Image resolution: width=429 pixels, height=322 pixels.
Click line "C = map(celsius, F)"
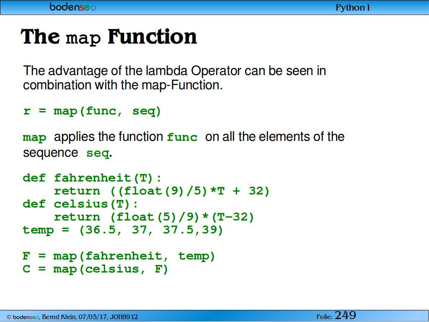point(96,269)
